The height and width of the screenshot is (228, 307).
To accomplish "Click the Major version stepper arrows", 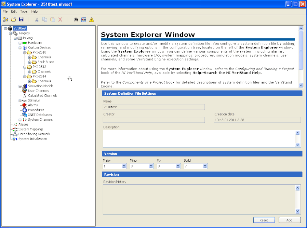I will [x=124, y=166].
